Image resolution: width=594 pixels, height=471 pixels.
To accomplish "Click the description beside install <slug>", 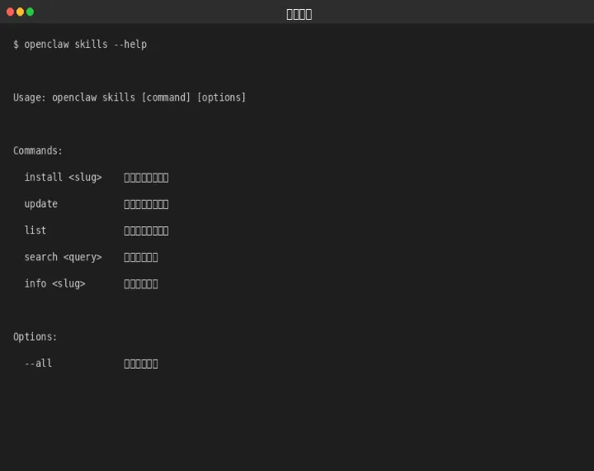I will coord(146,178).
